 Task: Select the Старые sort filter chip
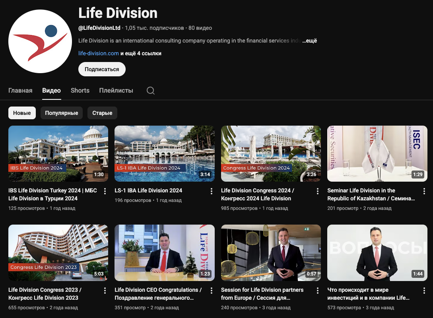click(x=102, y=113)
